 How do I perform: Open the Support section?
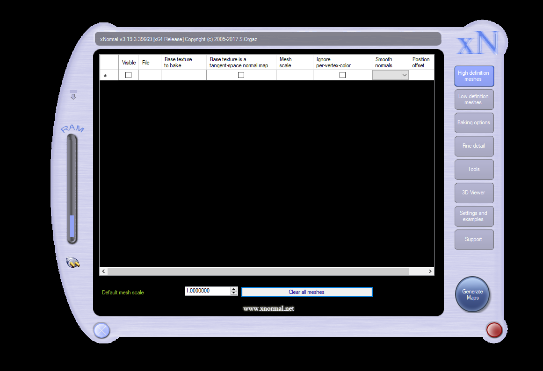tap(474, 240)
